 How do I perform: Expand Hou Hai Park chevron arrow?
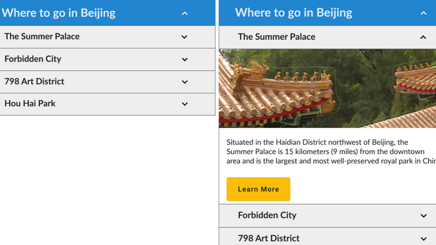coord(185,104)
